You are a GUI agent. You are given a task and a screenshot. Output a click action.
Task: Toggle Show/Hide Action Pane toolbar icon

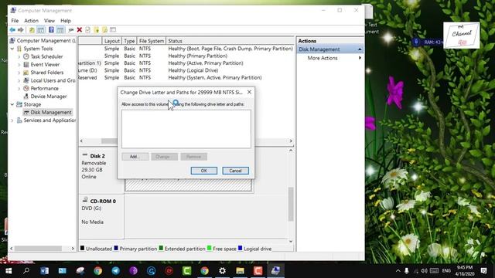(60, 30)
